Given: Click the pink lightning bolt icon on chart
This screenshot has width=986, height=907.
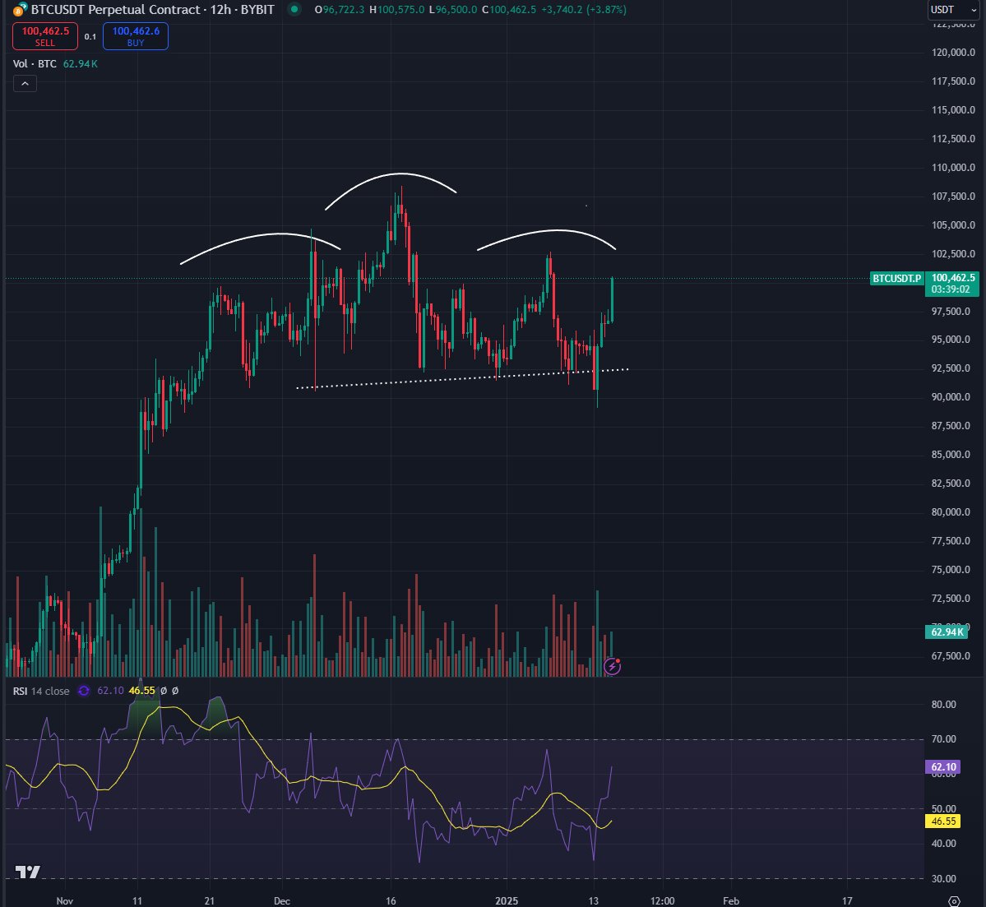Looking at the screenshot, I should tap(613, 666).
